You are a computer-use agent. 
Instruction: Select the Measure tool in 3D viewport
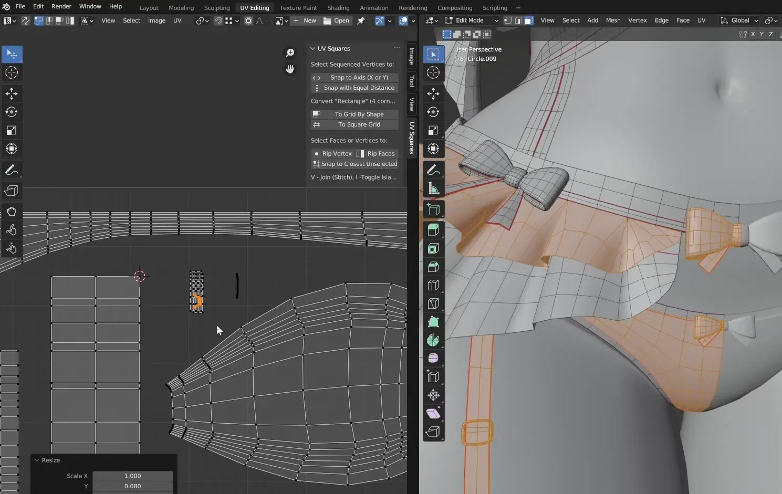coord(433,188)
